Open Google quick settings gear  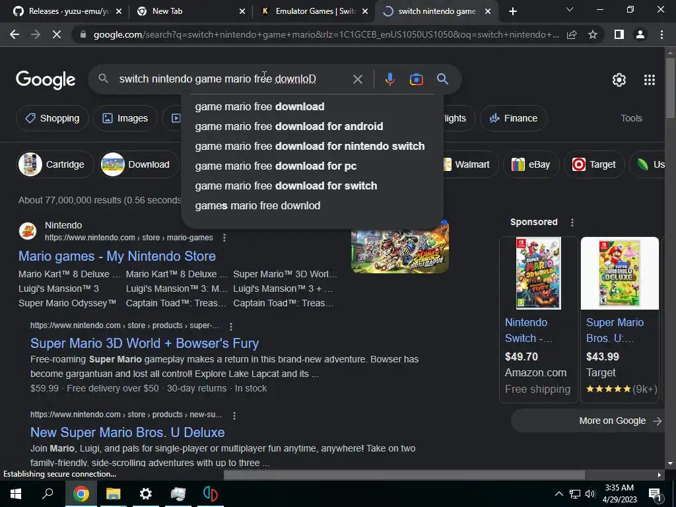click(619, 80)
